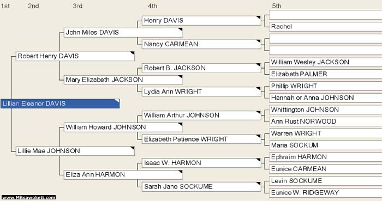The width and height of the screenshot is (382, 201).
Task: Select Elizabeth Patience WRIGHT box
Action: pos(201,139)
